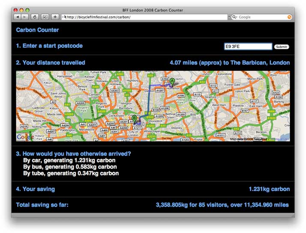Open the search magnifier dropdown
Image resolution: width=306 pixels, height=233 pixels.
tap(234, 17)
